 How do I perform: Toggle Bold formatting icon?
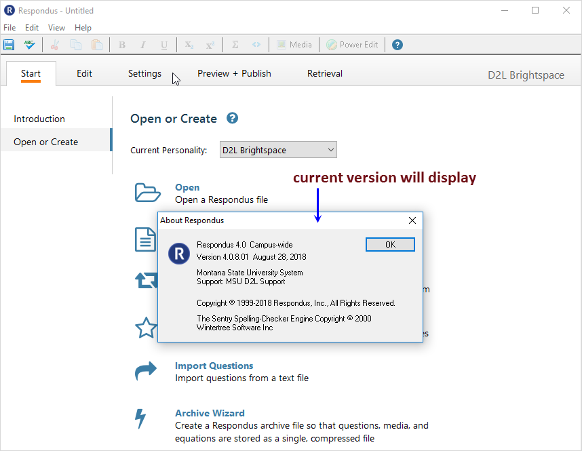(x=121, y=45)
